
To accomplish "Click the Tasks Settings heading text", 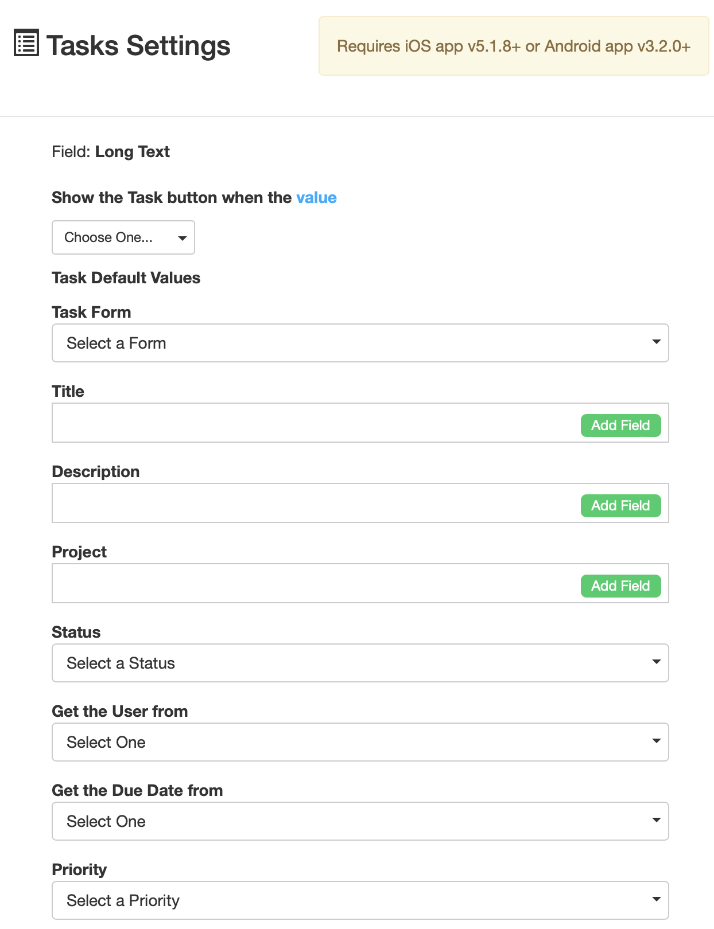I will 138,45.
